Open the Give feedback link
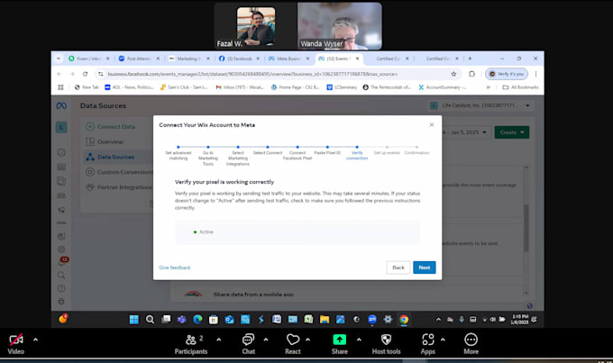The height and width of the screenshot is (363, 613). pos(175,268)
